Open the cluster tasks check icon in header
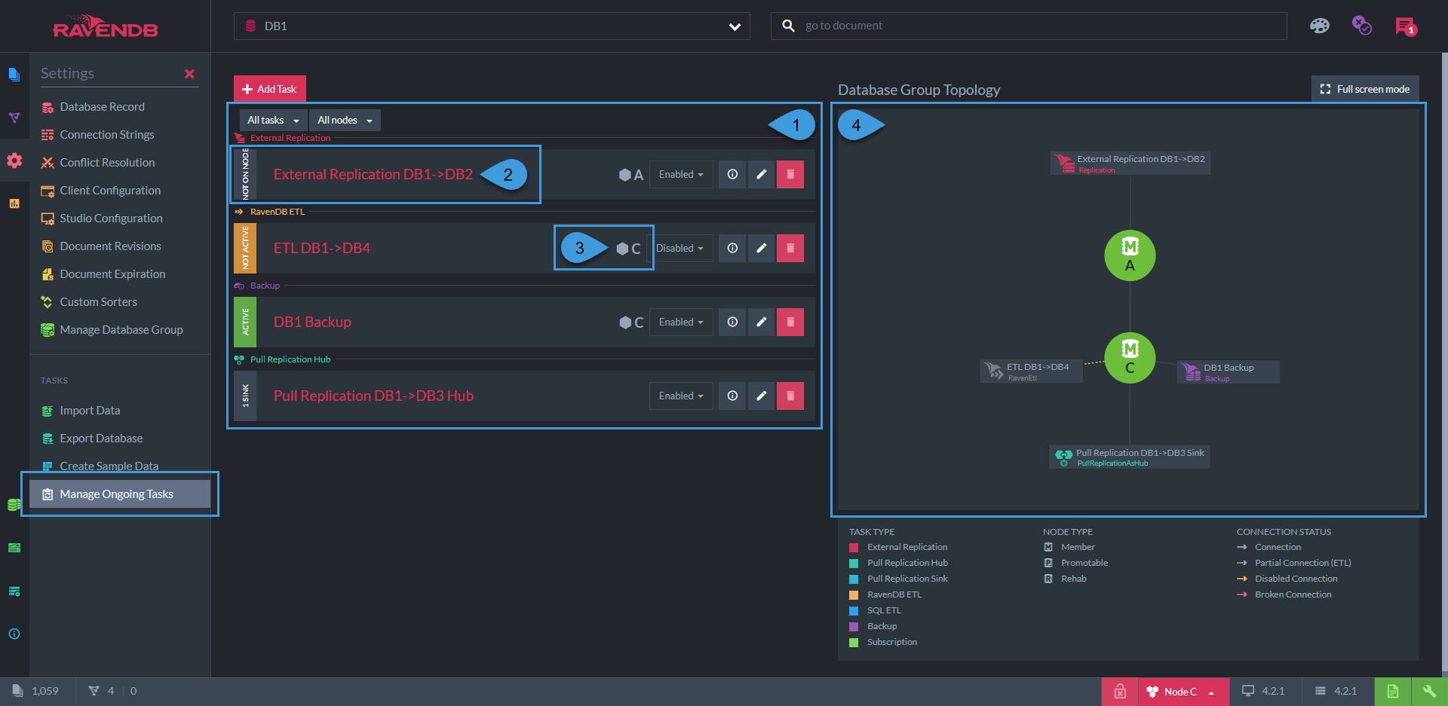Viewport: 1448px width, 706px height. point(1362,26)
